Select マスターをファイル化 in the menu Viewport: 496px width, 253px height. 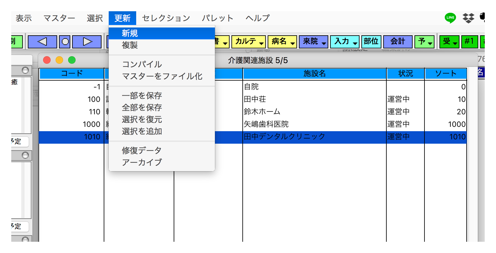(x=162, y=76)
